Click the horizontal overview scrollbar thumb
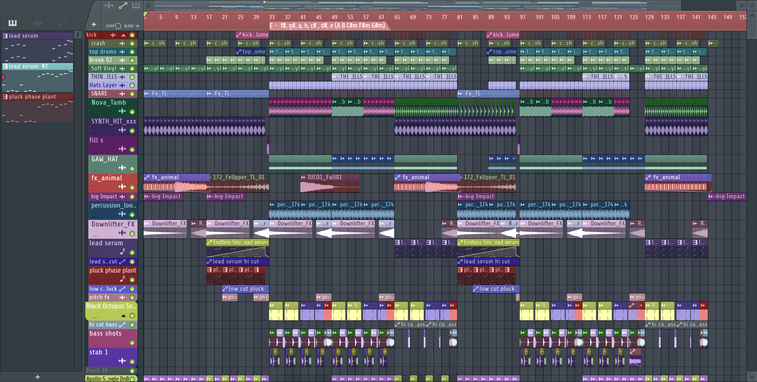The width and height of the screenshot is (757, 382). [417, 5]
